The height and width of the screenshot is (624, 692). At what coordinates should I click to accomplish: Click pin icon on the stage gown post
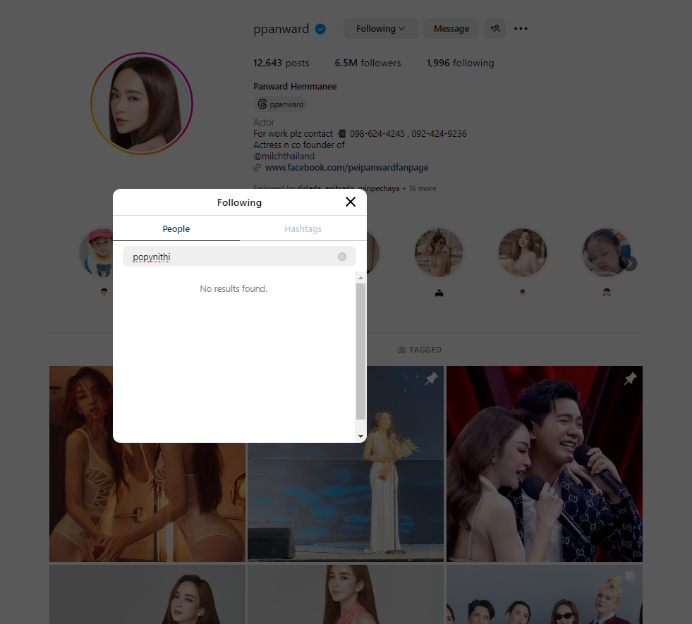431,379
